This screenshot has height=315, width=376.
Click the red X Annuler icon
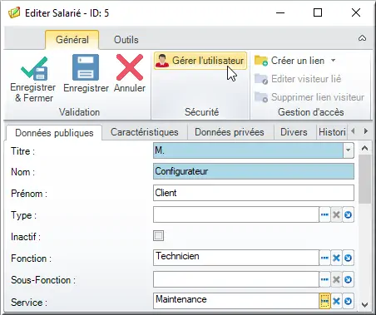[x=130, y=67]
